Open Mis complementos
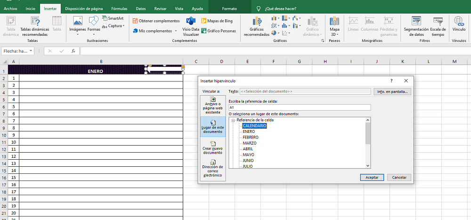The image size is (471, 220). click(x=153, y=31)
